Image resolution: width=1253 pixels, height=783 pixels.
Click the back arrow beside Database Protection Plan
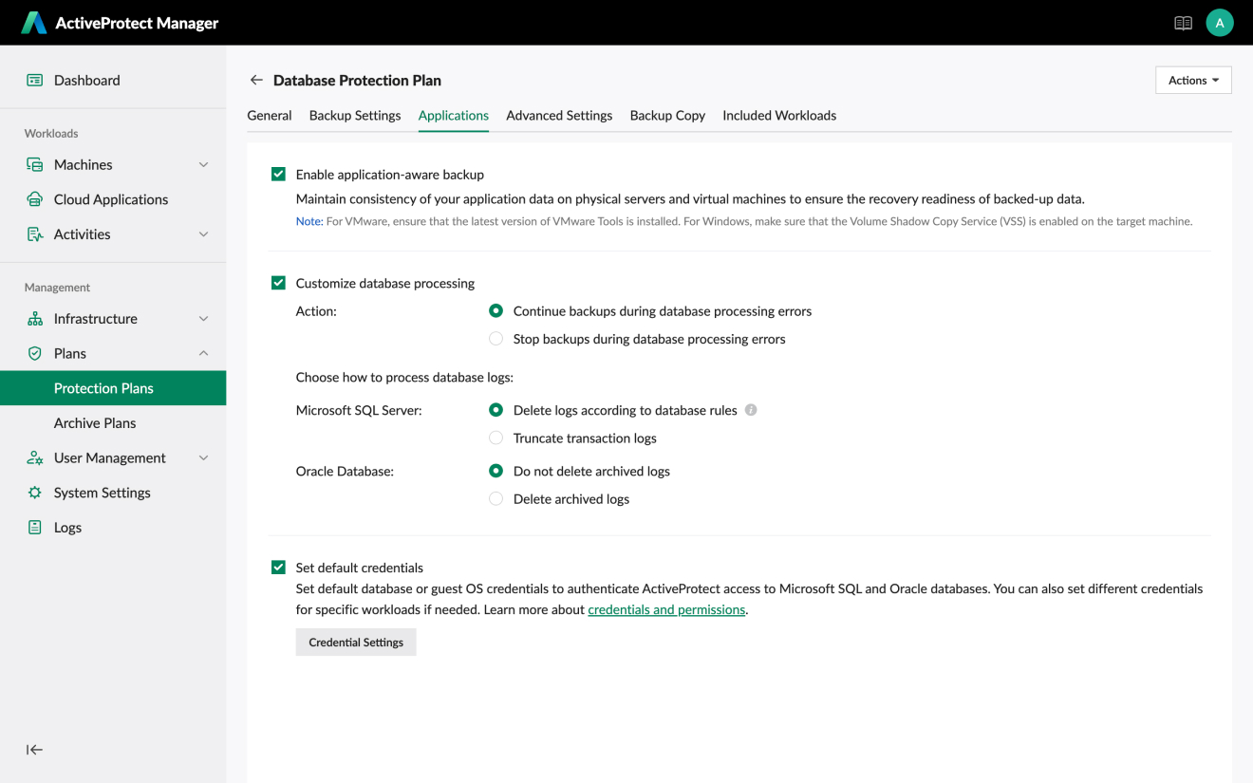(x=255, y=81)
